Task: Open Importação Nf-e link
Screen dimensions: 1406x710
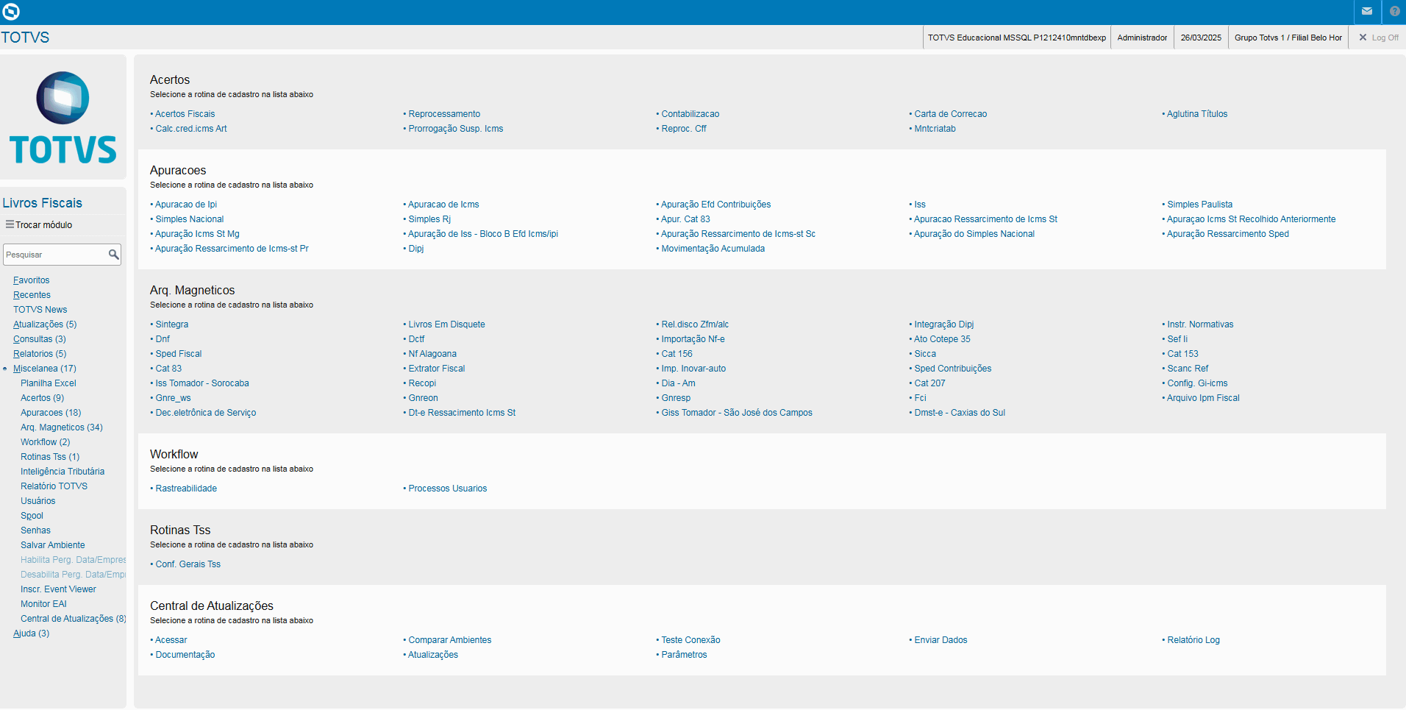Action: pyautogui.click(x=693, y=339)
